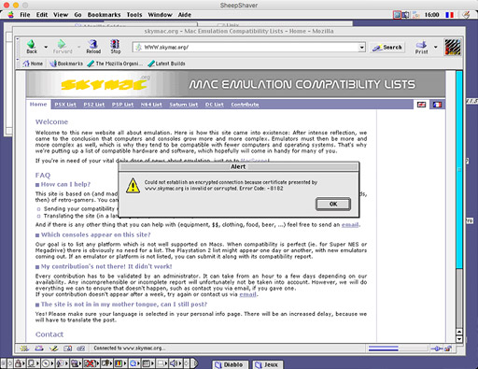The height and width of the screenshot is (369, 478).
Task: Open the file sharing crossed-out control strip module
Action: coord(91,363)
